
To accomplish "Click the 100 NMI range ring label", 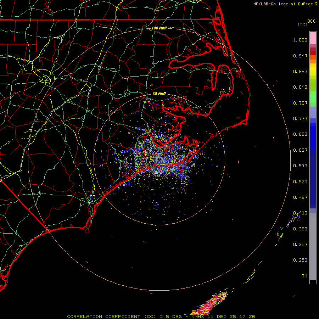I will point(159,28).
